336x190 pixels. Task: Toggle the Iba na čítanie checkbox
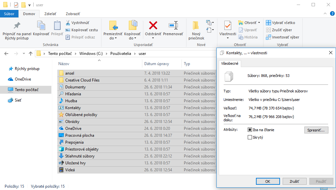tap(250, 130)
